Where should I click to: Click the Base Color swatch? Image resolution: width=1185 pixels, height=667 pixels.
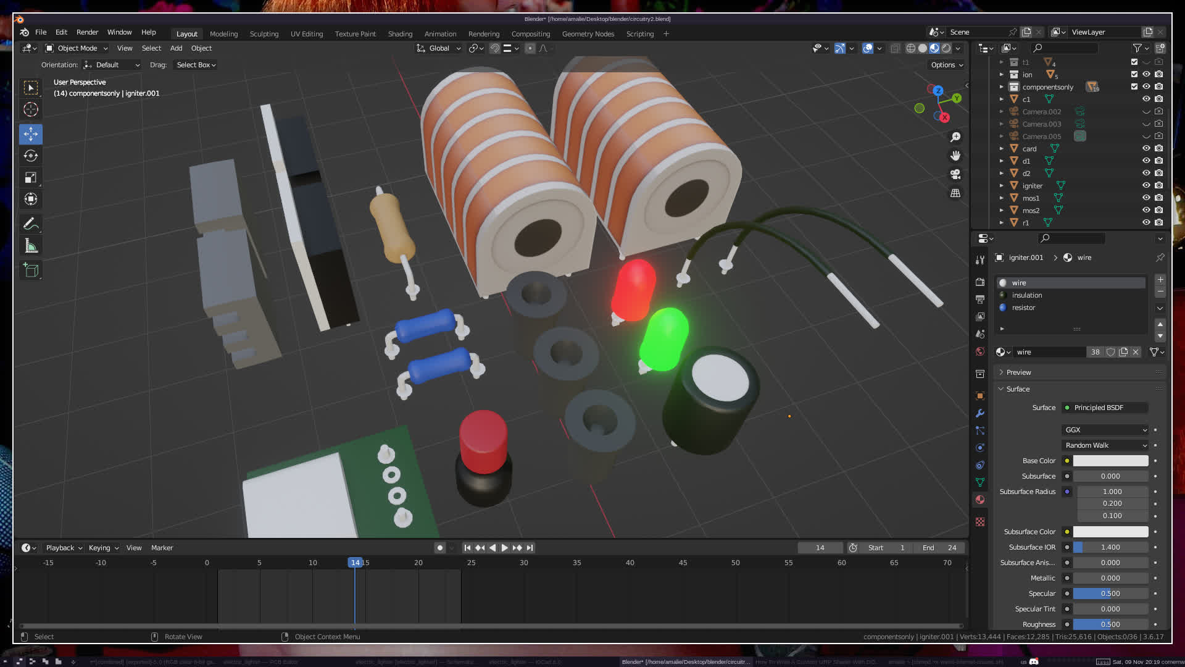point(1110,461)
